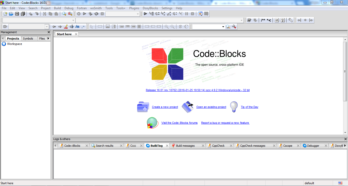The image size is (348, 186).
Task: Open the build target combo box
Action: pyautogui.click(x=122, y=14)
